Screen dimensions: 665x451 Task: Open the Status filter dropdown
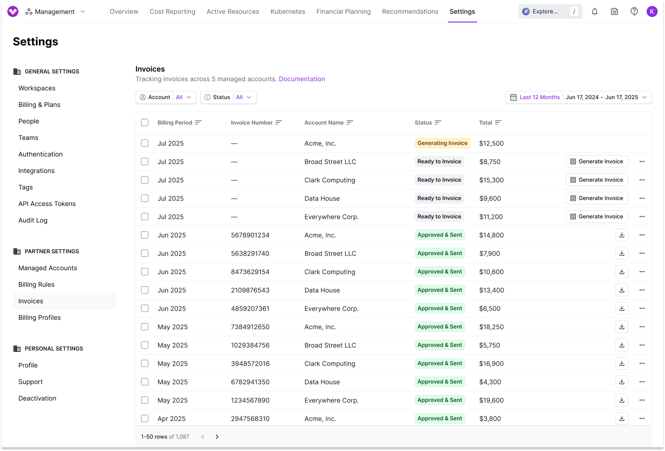228,97
